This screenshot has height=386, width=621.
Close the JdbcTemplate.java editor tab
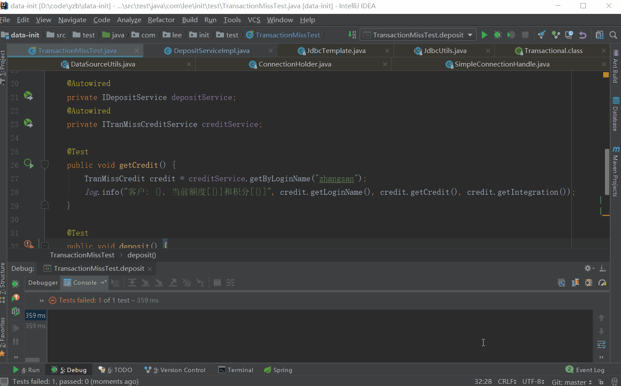pyautogui.click(x=387, y=51)
